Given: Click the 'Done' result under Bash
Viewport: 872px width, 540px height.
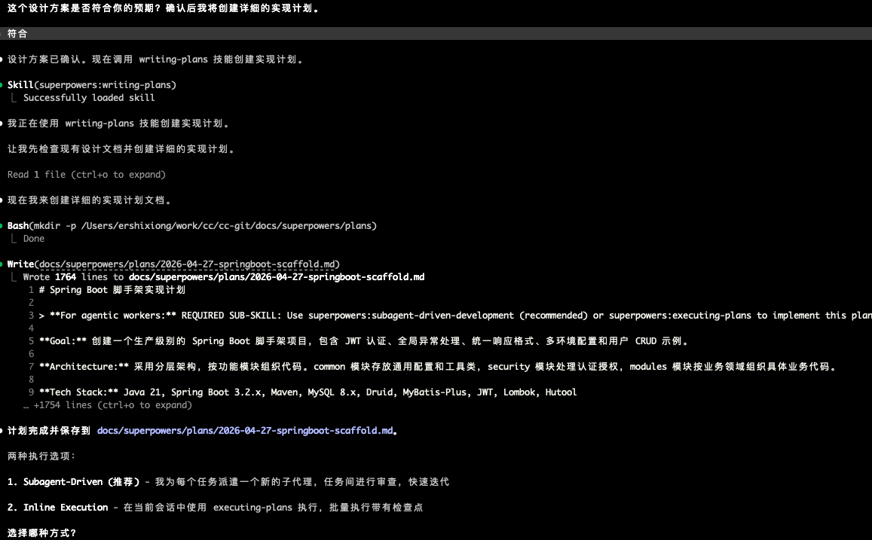Looking at the screenshot, I should (33, 239).
